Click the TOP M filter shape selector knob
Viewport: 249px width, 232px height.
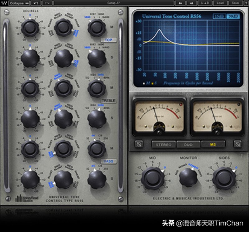click(63, 28)
